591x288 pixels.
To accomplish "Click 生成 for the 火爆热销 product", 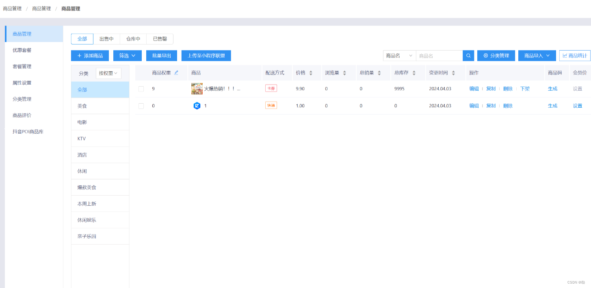I will click(552, 89).
